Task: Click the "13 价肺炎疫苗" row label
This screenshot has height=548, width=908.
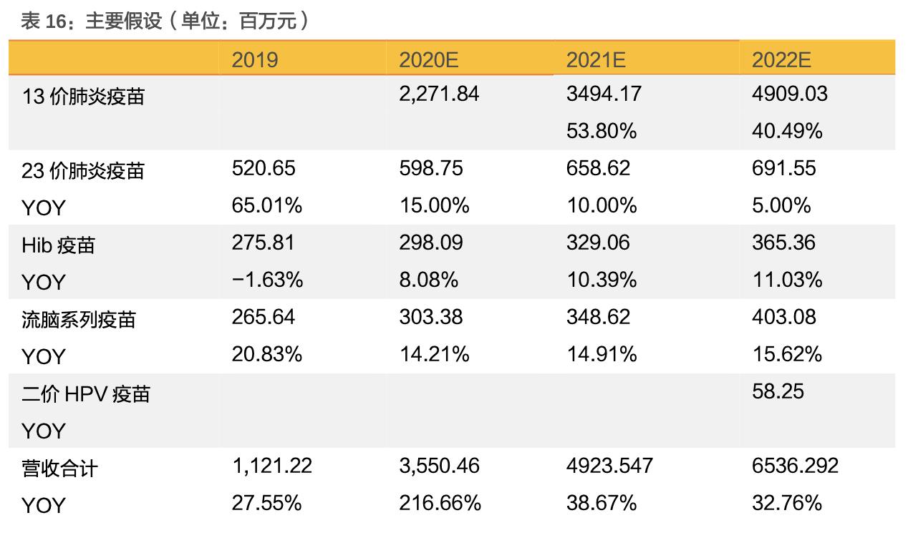Action: click(x=83, y=96)
